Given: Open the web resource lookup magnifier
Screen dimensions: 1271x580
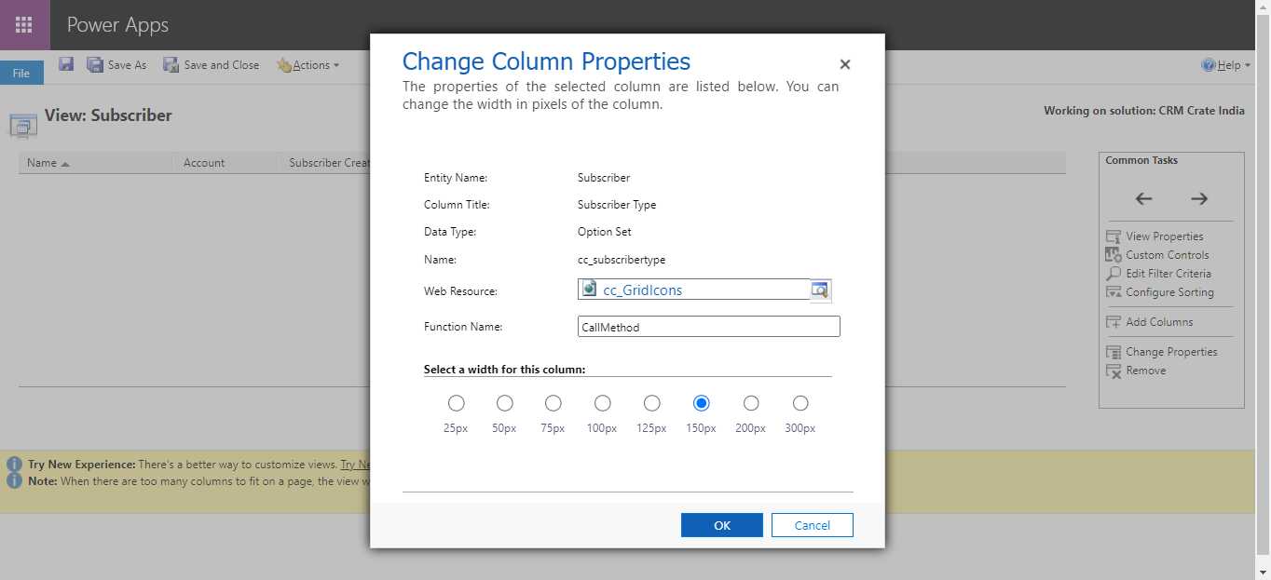Looking at the screenshot, I should click(819, 290).
